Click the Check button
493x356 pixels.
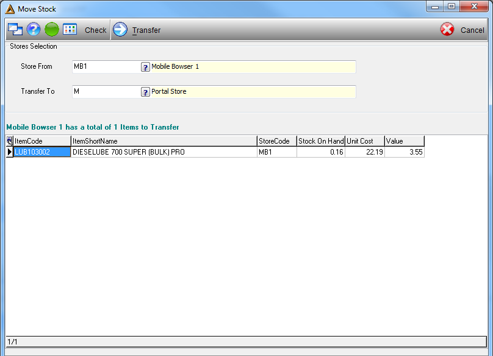click(96, 30)
